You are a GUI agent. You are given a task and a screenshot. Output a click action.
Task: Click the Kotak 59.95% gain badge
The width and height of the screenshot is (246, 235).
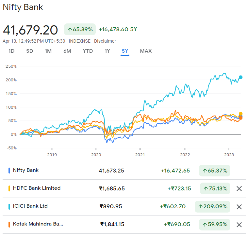[214, 225]
